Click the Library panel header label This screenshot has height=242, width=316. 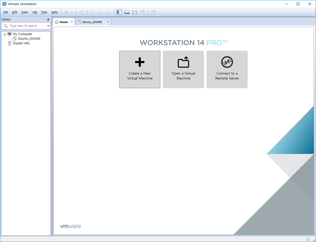click(x=6, y=19)
